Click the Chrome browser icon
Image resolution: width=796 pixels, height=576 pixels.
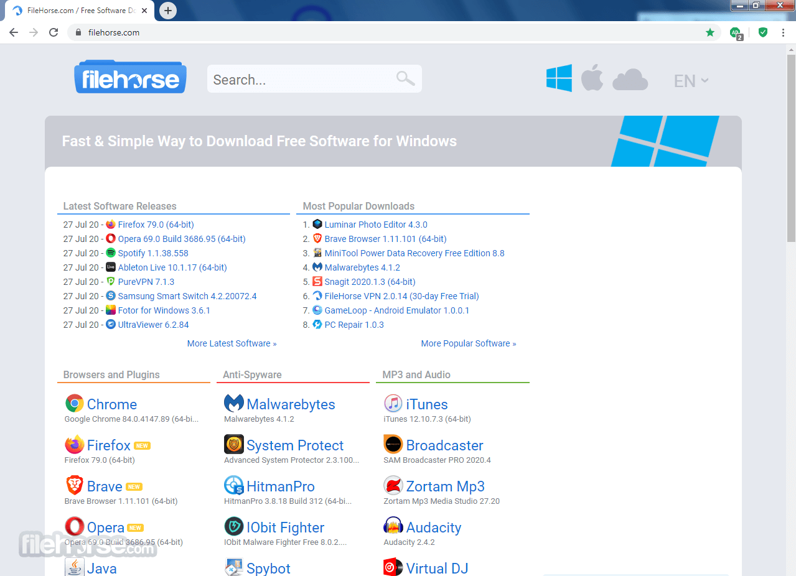click(74, 404)
